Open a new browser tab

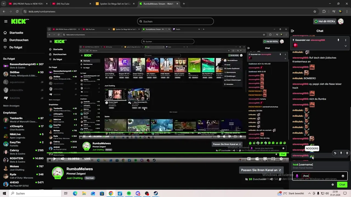(184, 4)
